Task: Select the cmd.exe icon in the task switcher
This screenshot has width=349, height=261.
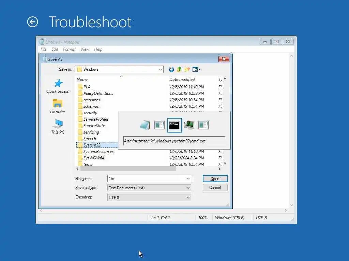Action: coord(174,125)
